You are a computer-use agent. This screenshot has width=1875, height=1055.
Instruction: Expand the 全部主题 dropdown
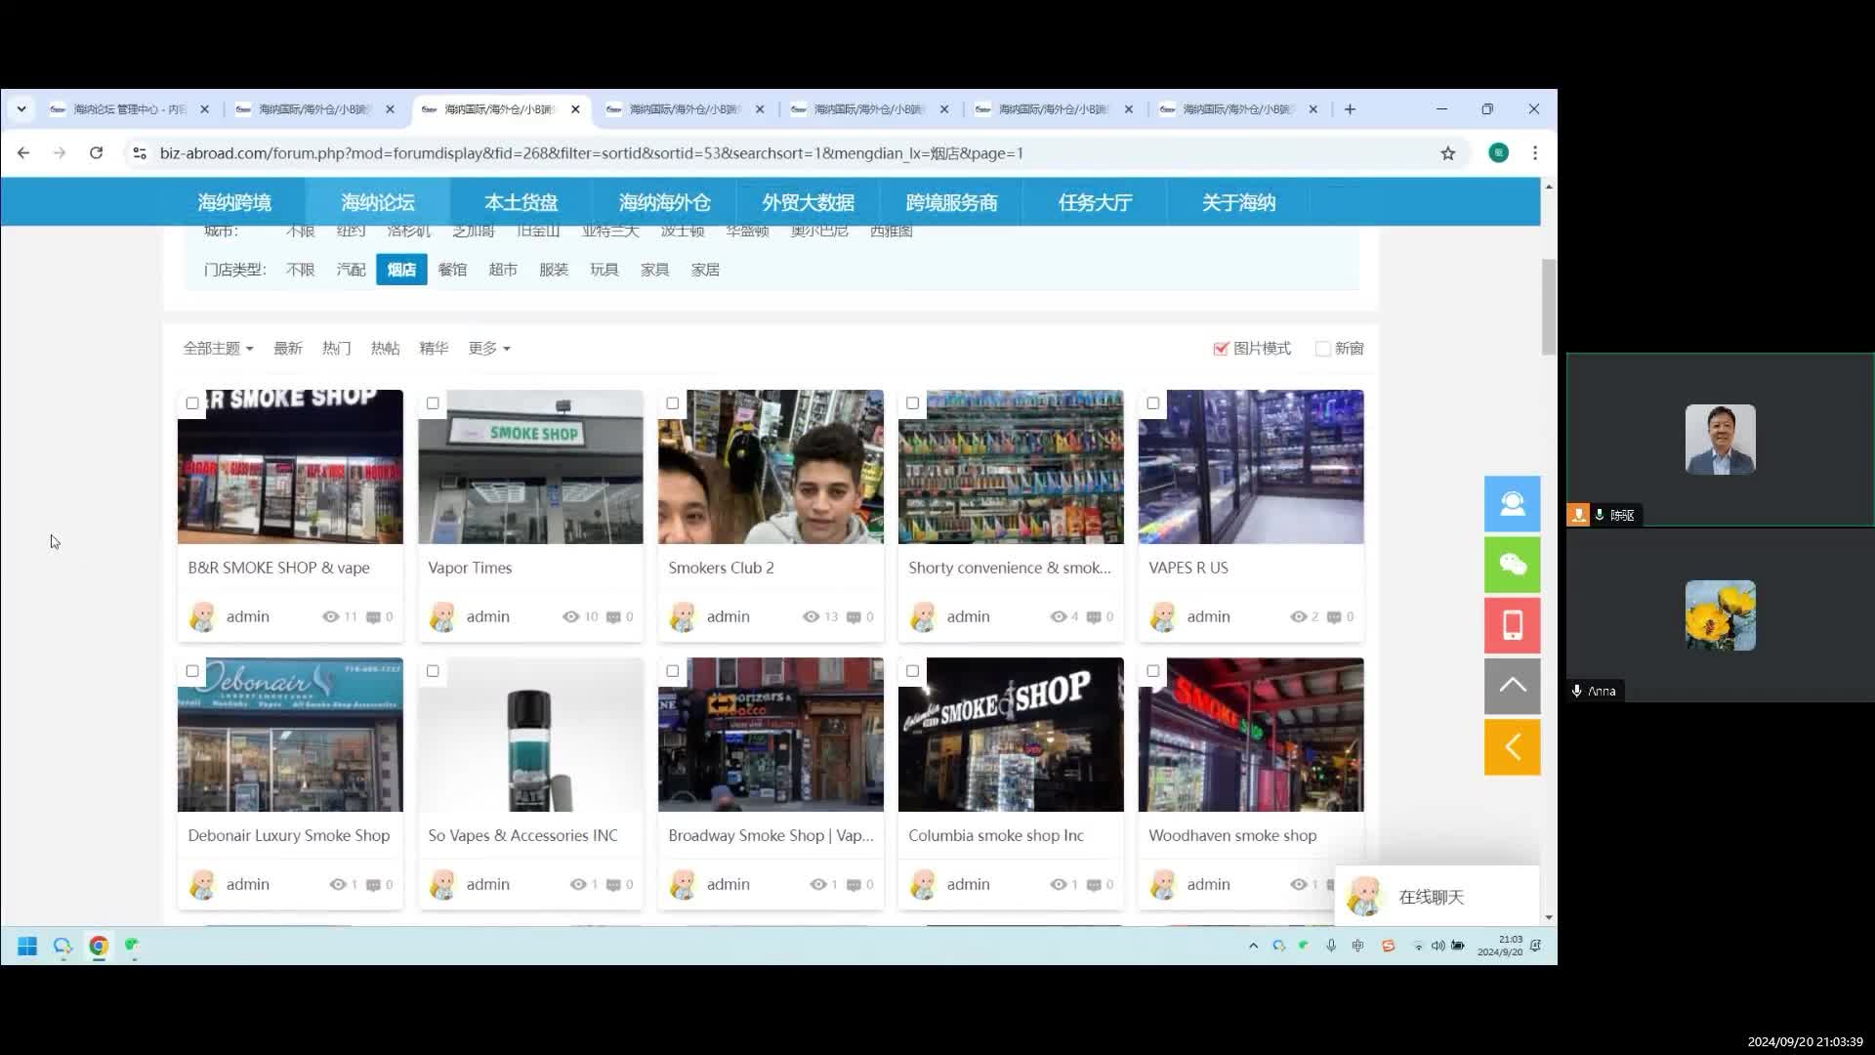(x=218, y=349)
